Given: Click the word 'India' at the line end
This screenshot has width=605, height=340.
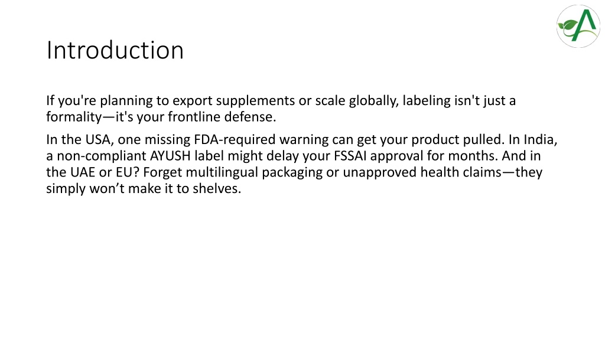Looking at the screenshot, I should pos(540,139).
